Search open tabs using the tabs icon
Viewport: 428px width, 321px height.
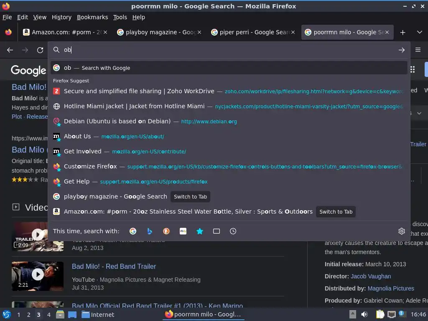(217, 231)
